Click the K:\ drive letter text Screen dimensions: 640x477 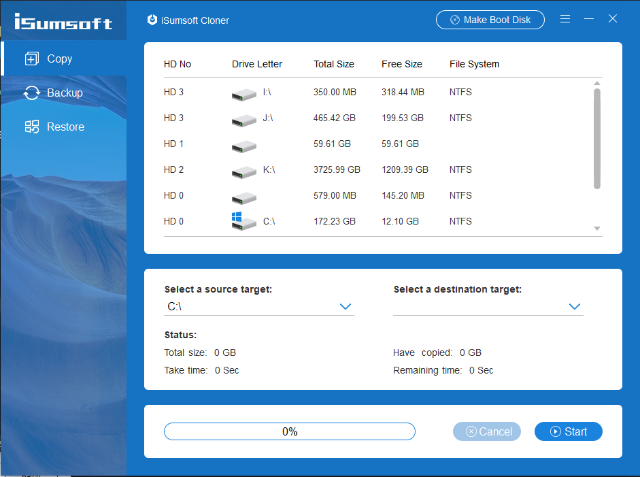click(269, 169)
